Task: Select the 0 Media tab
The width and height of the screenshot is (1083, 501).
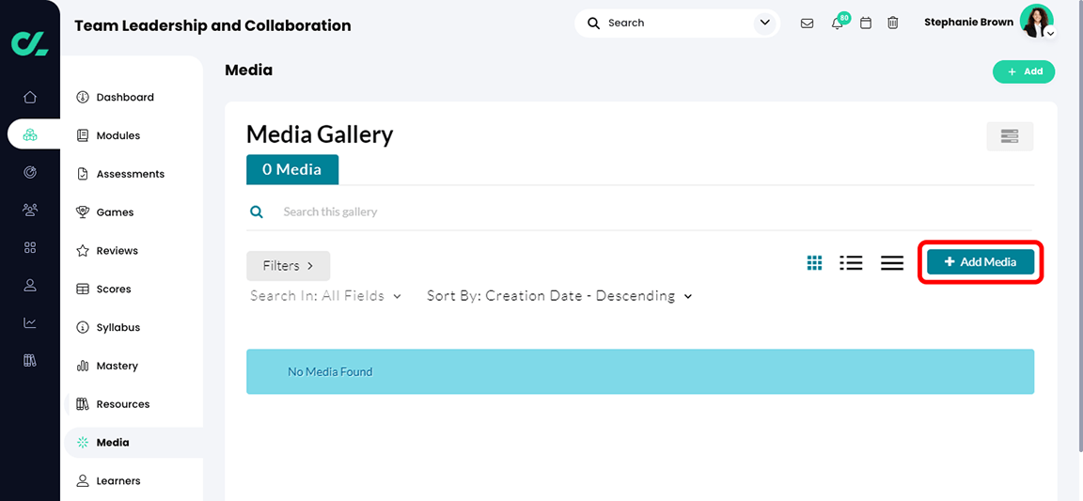Action: click(x=291, y=170)
